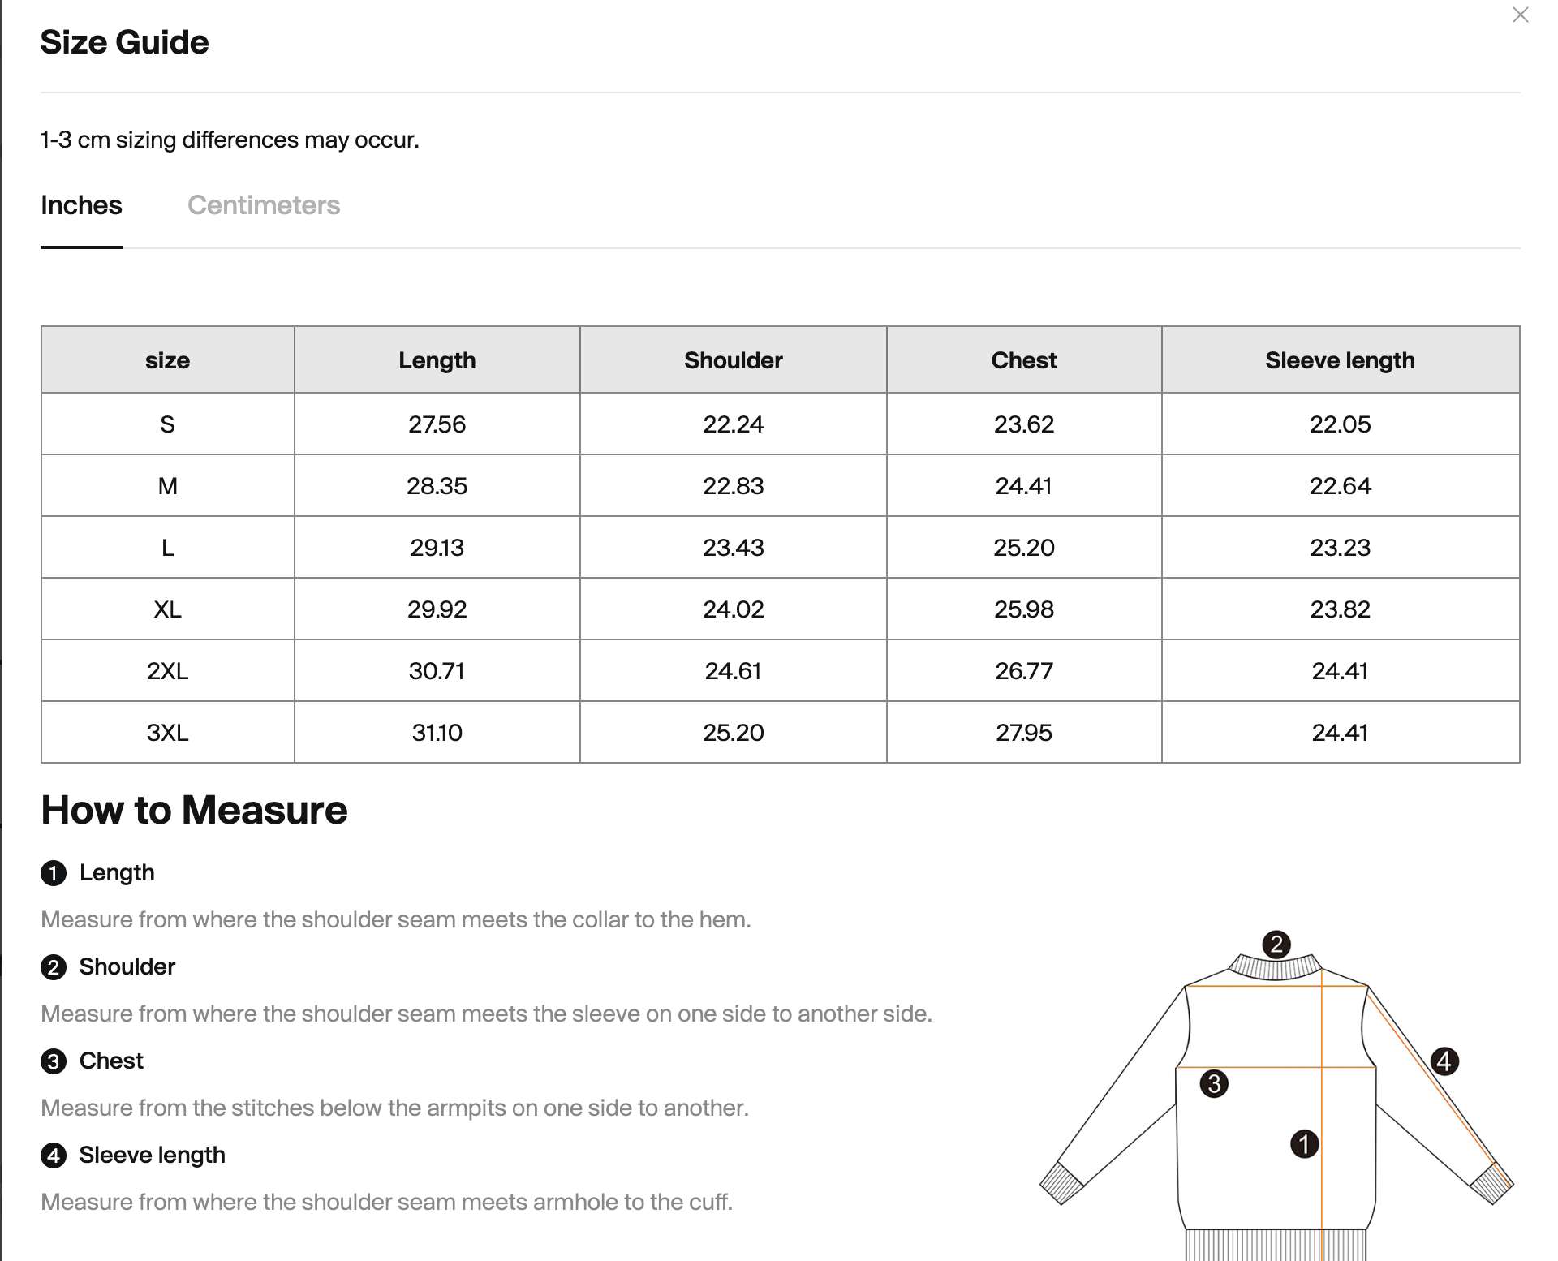The width and height of the screenshot is (1558, 1261).
Task: Click marker 3 on the sweater chest
Action: click(1214, 1083)
